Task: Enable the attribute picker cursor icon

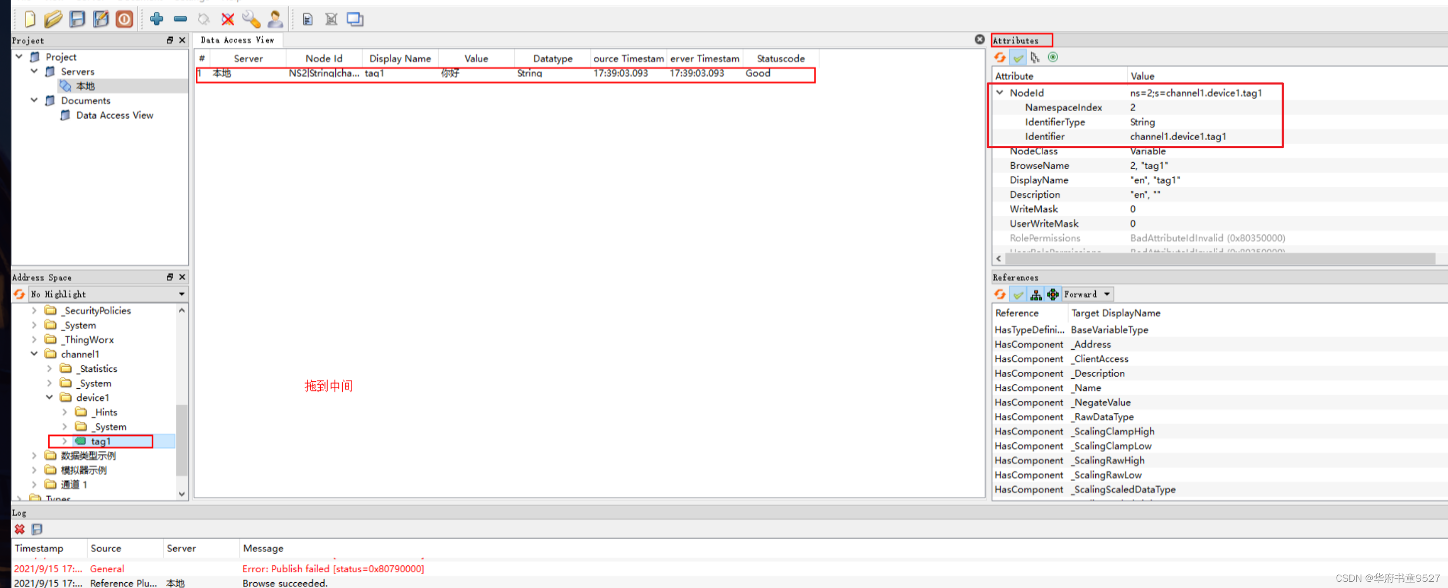Action: tap(1036, 57)
